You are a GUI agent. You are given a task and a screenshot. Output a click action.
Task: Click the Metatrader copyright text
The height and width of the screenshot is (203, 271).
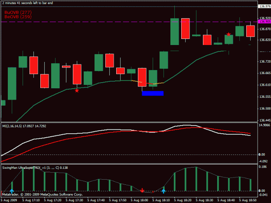pyautogui.click(x=42, y=194)
